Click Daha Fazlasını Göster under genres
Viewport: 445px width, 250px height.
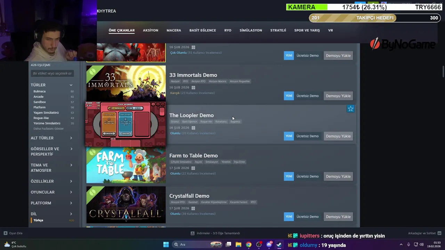tap(48, 128)
